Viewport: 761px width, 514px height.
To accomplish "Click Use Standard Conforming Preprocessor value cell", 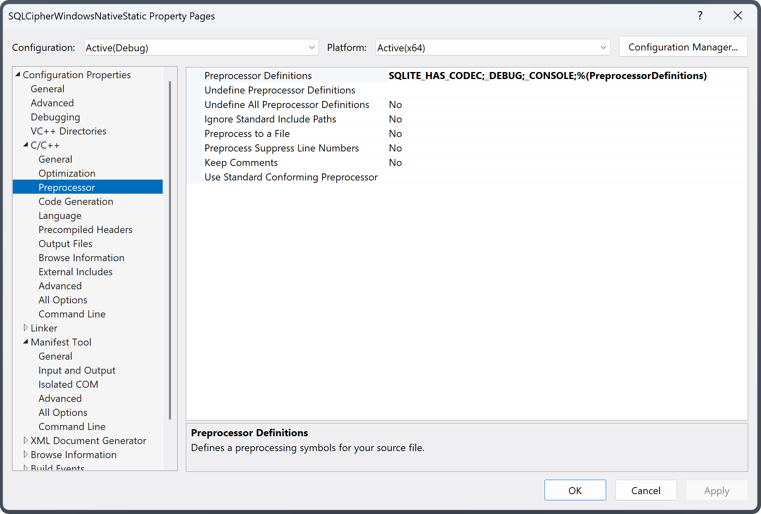I will 567,177.
